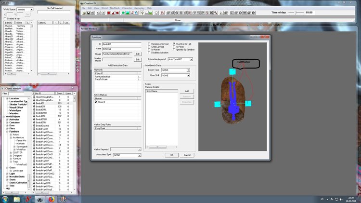Uncheck the Sleep 0 active marker
Viewport: 361px width, 203px height.
tap(96, 102)
